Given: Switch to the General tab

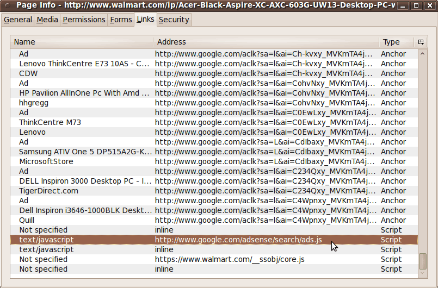Looking at the screenshot, I should pyautogui.click(x=18, y=20).
